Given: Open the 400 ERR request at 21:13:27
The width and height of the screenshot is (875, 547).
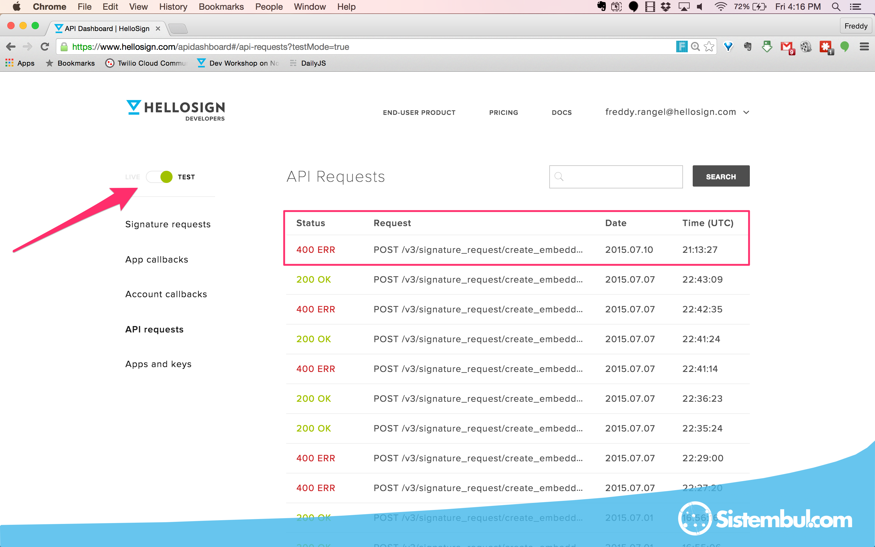Looking at the screenshot, I should [518, 249].
